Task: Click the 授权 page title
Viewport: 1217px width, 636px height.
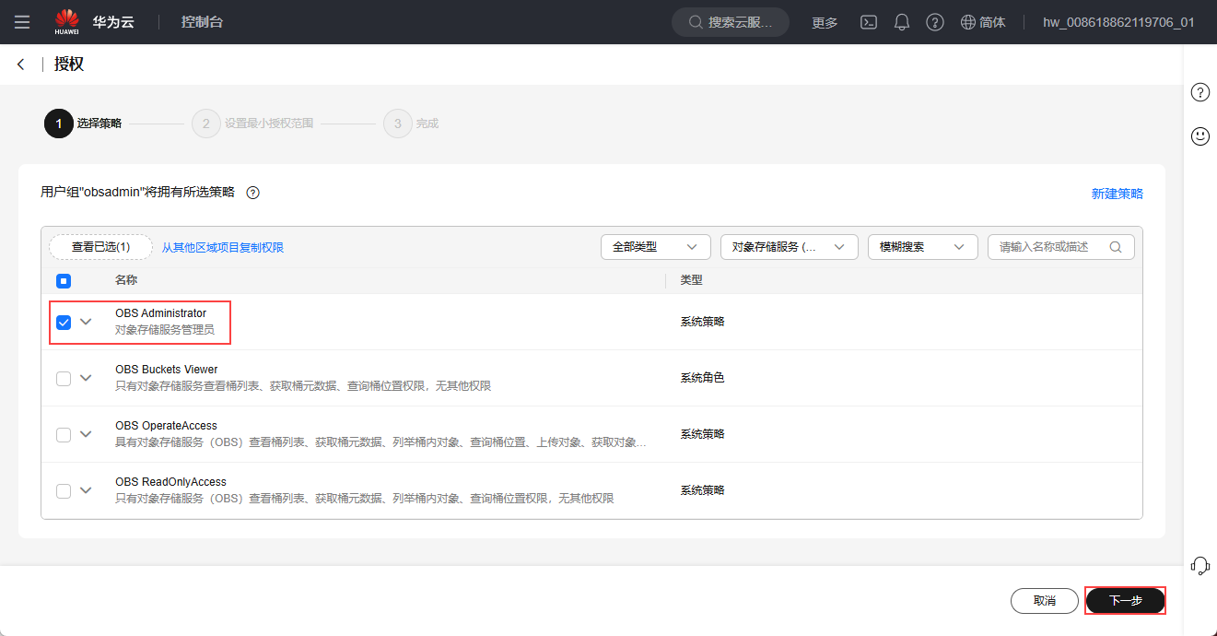Action: click(69, 65)
